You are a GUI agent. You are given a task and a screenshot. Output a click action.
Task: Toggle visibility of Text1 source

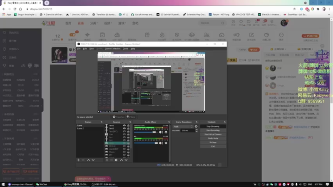pyautogui.click(x=124, y=125)
